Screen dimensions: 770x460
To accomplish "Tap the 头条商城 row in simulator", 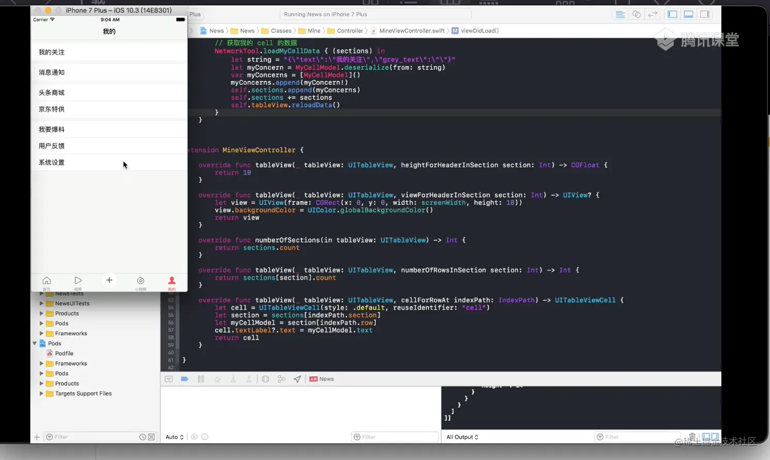I will coord(109,93).
